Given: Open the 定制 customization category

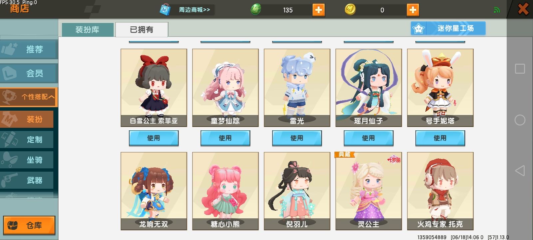Looking at the screenshot, I should click(x=27, y=139).
